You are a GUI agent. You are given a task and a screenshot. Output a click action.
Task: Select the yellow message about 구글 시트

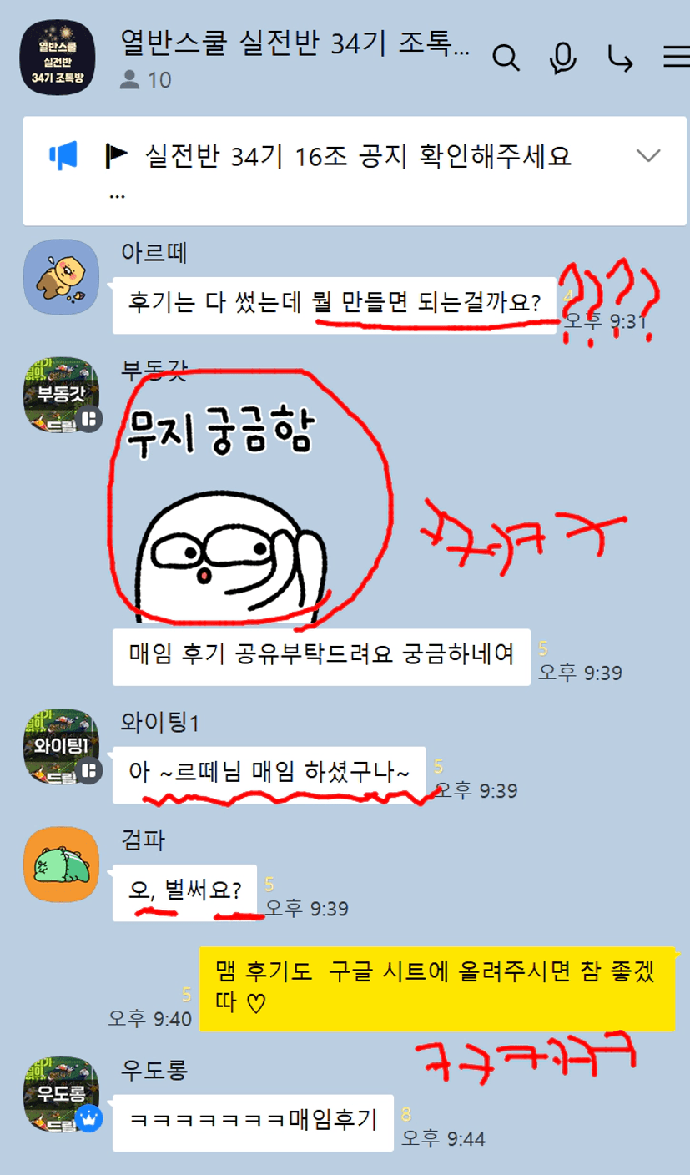point(436,988)
